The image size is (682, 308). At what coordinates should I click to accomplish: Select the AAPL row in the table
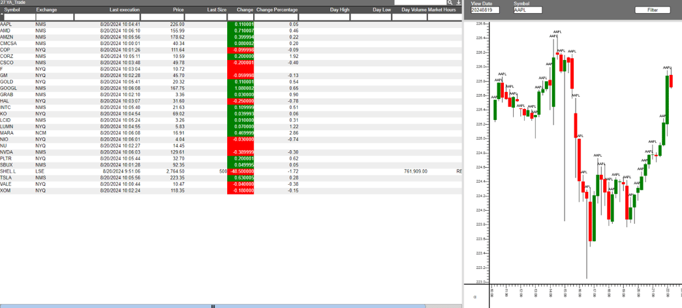(x=230, y=24)
